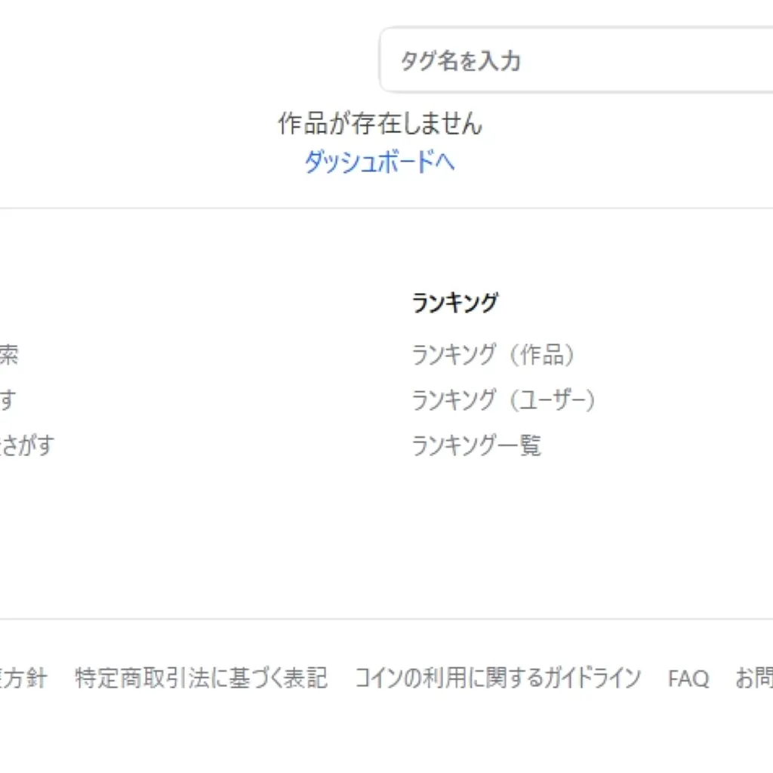Click the bold ランキング section heading
The height and width of the screenshot is (773, 773).
click(455, 303)
